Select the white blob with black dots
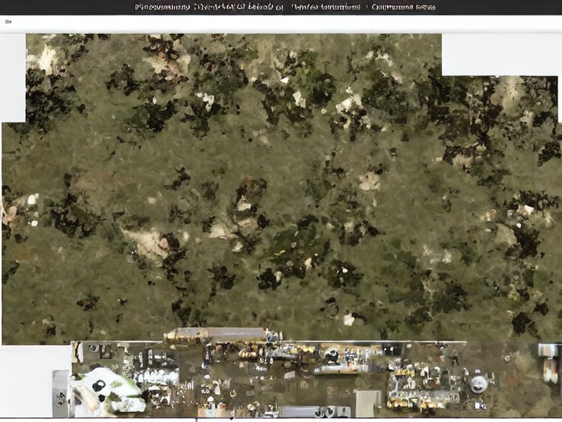The image size is (562, 422). (x=107, y=391)
